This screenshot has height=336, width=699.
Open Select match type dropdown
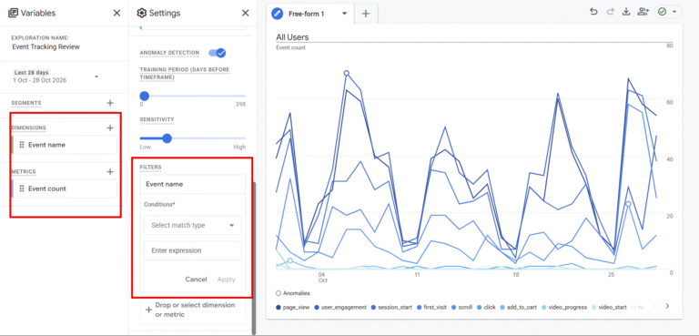[x=193, y=225]
